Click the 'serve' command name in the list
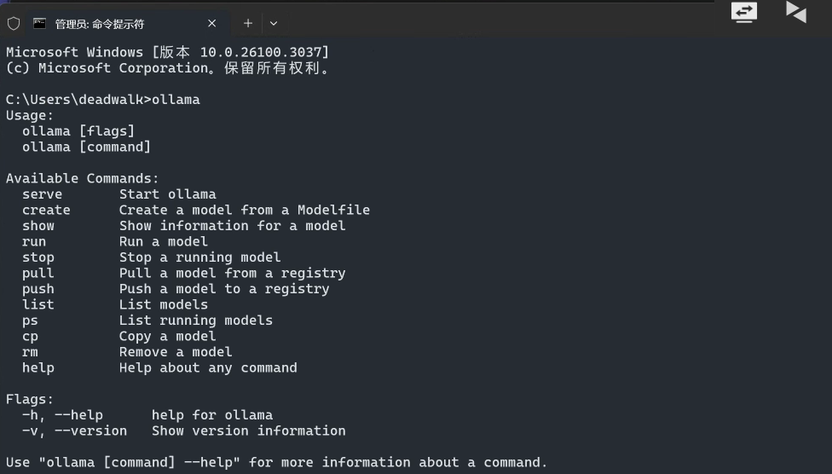832x474 pixels. point(43,194)
